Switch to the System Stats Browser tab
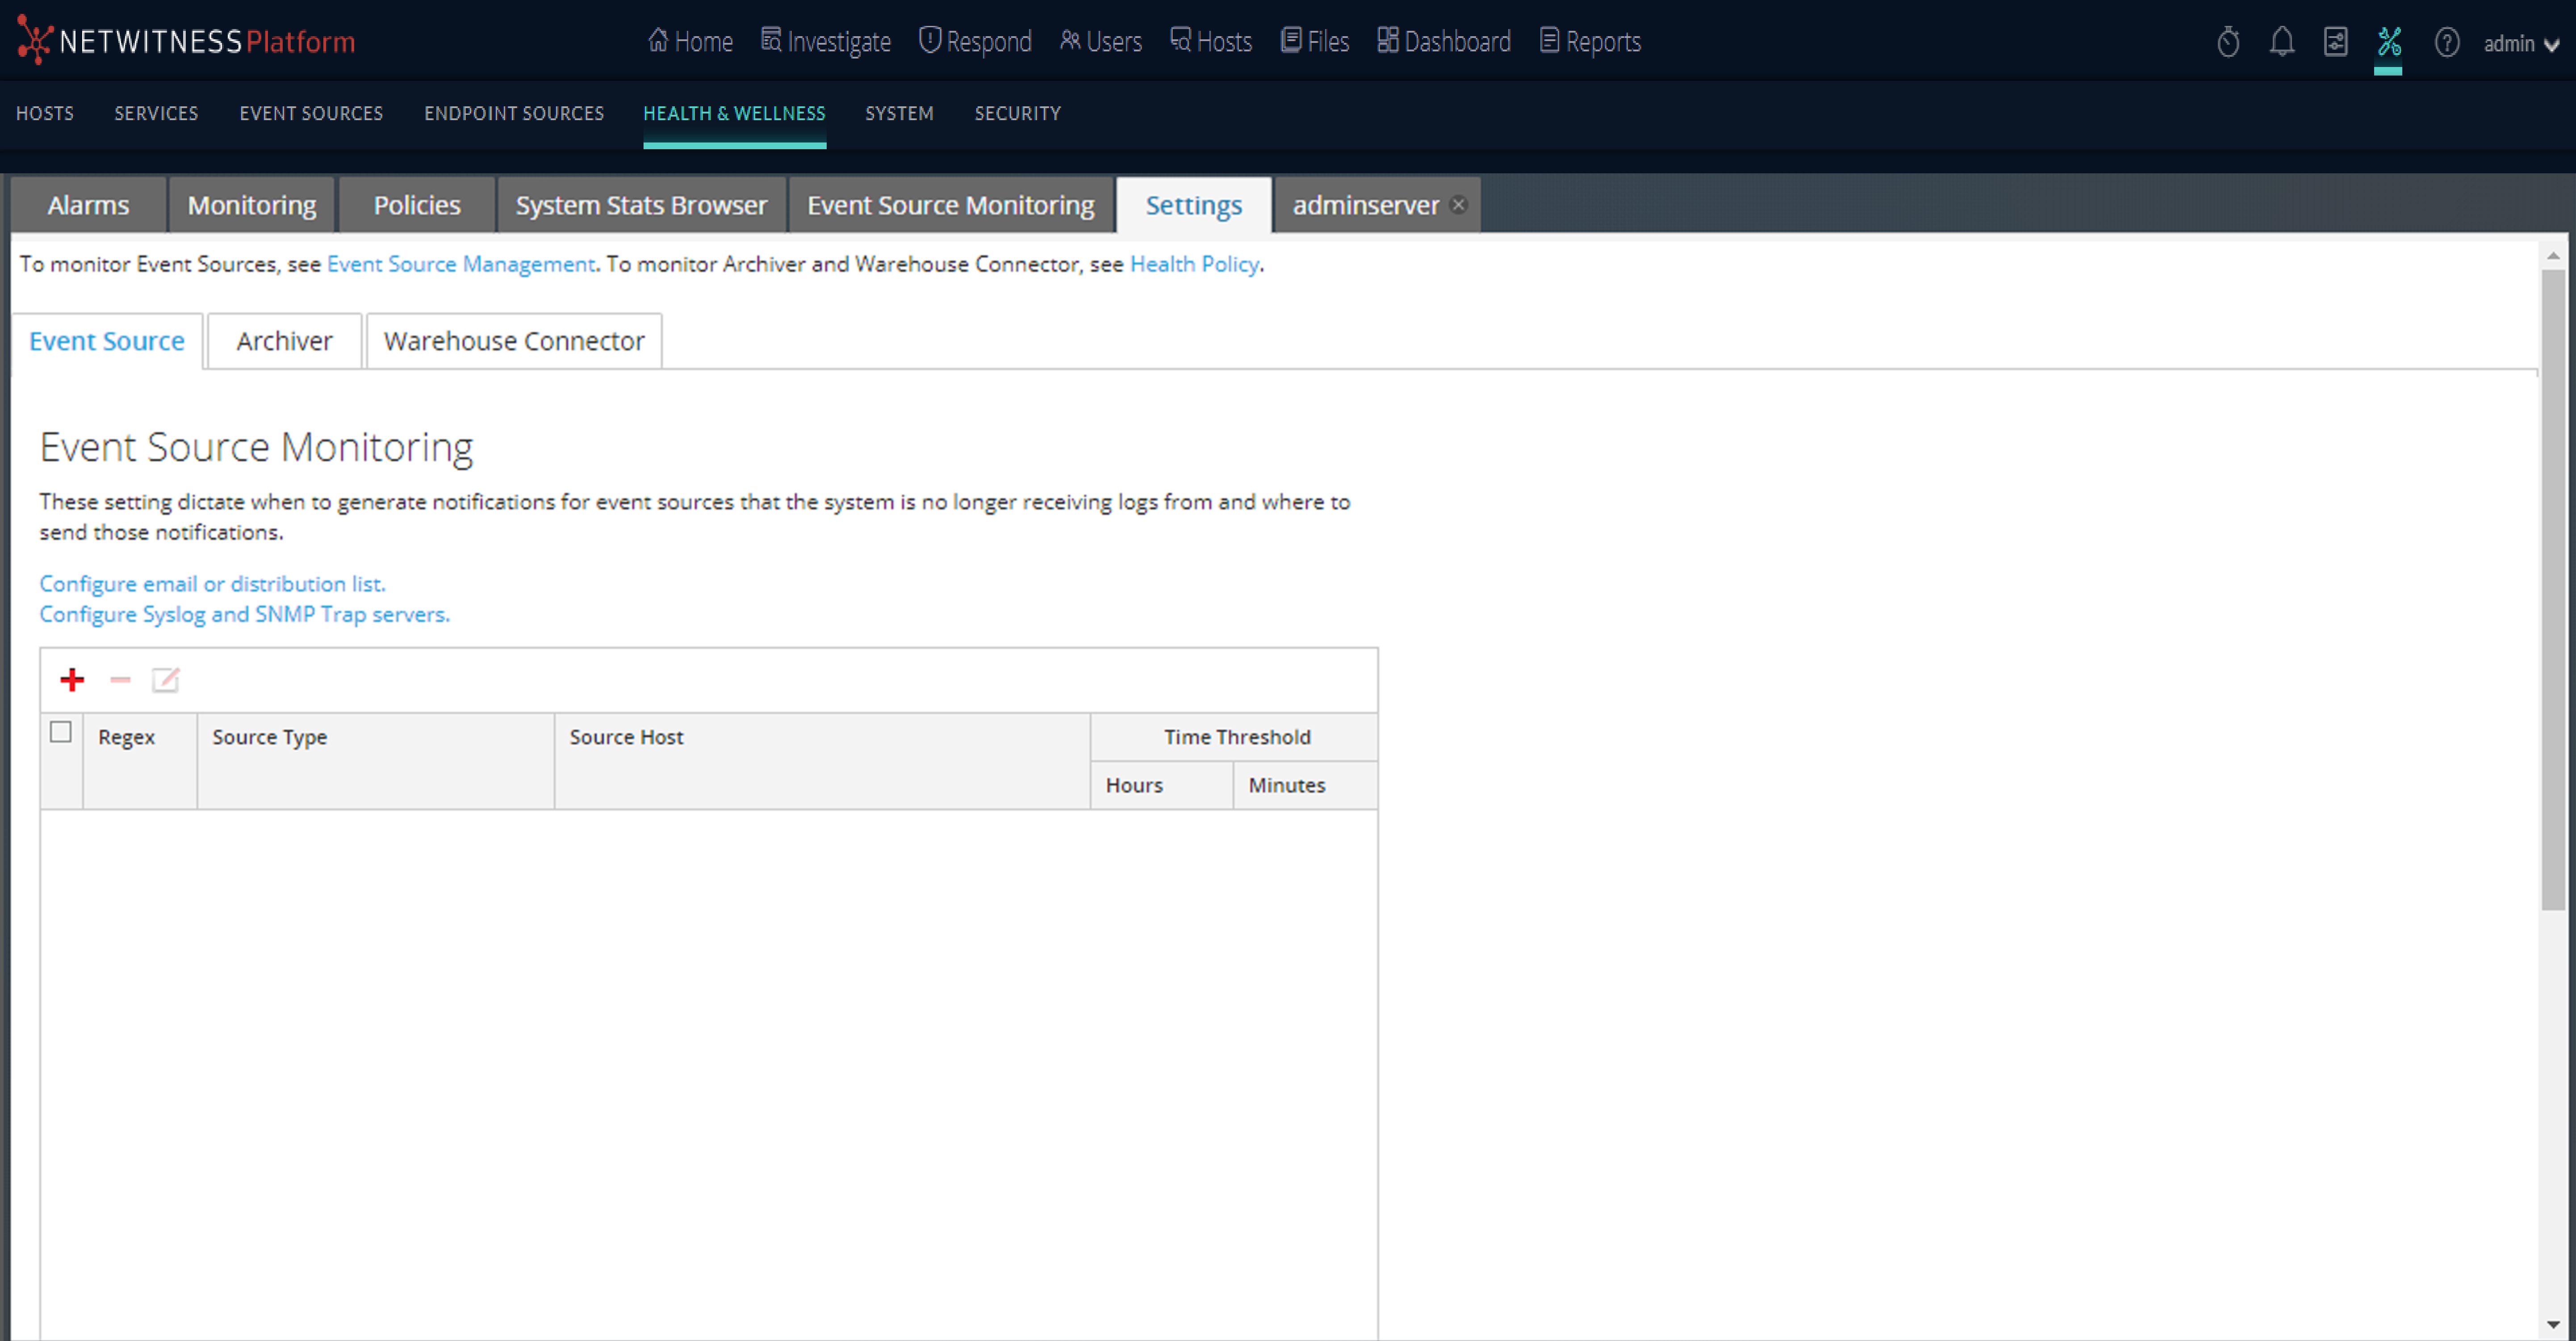Screen dimensions: 2576x1341 pos(641,204)
